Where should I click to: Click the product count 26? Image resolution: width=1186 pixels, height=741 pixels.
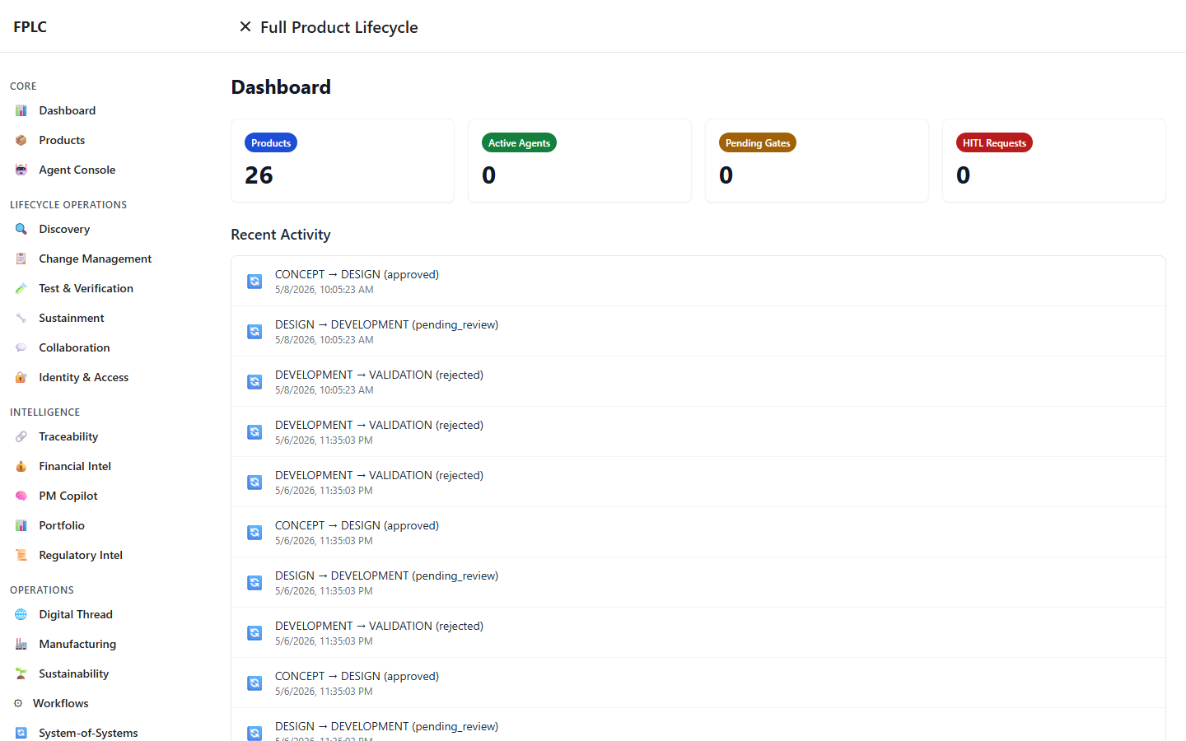tap(259, 175)
